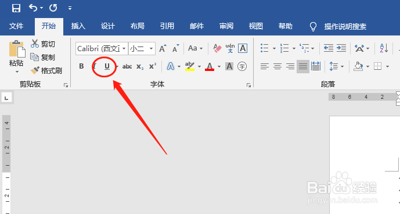This screenshot has height=214, width=400.
Task: Click the Asian layout icon
Action: 359,48
